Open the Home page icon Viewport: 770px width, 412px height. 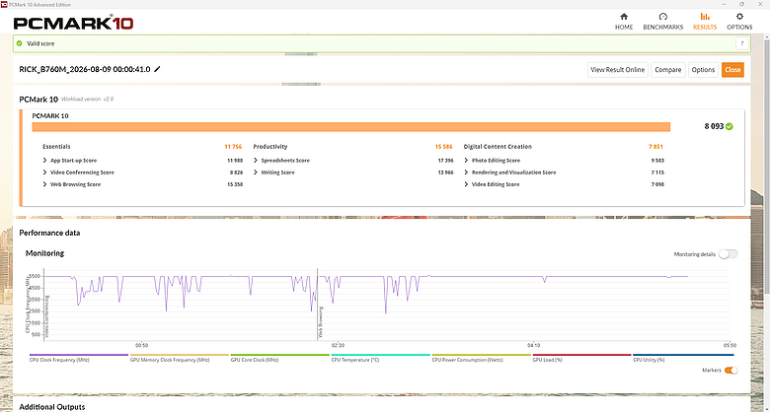(x=624, y=16)
